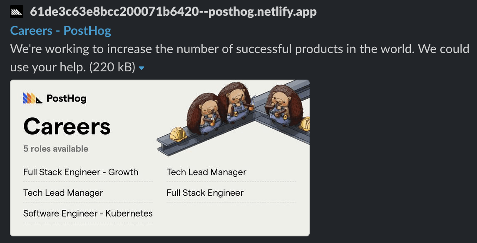Open the "Careers - PostHog" link title

[60, 31]
